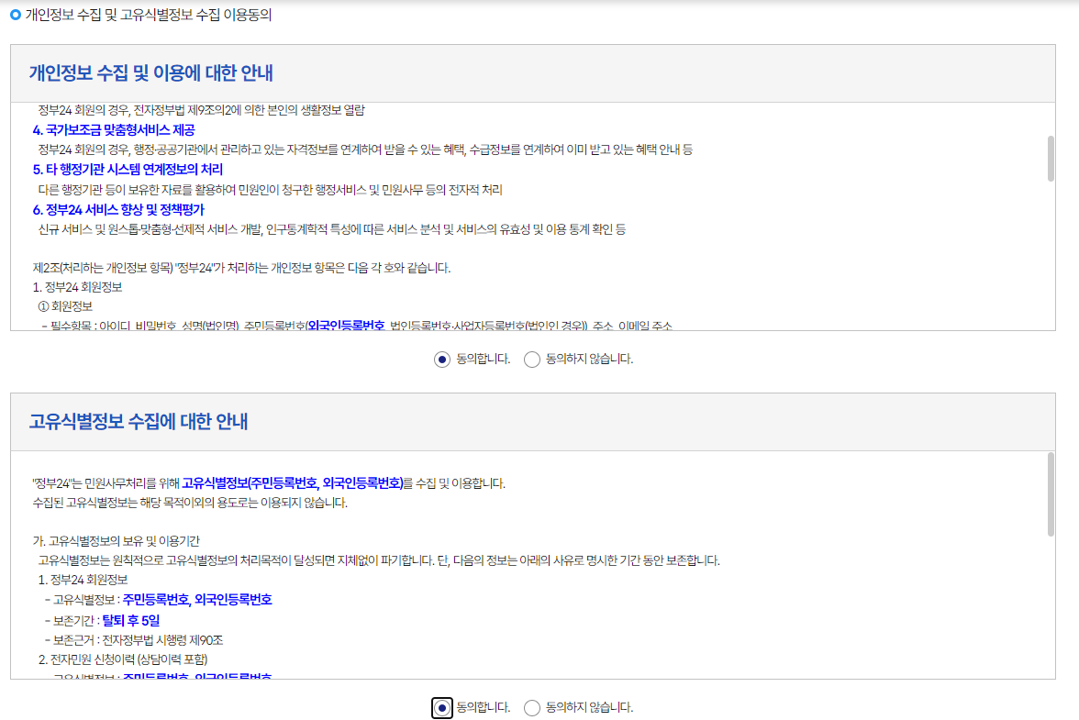This screenshot has height=720, width=1079.
Task: Click line starting 다른 행정기관 등이 보유한 자료
Action: pyautogui.click(x=270, y=189)
